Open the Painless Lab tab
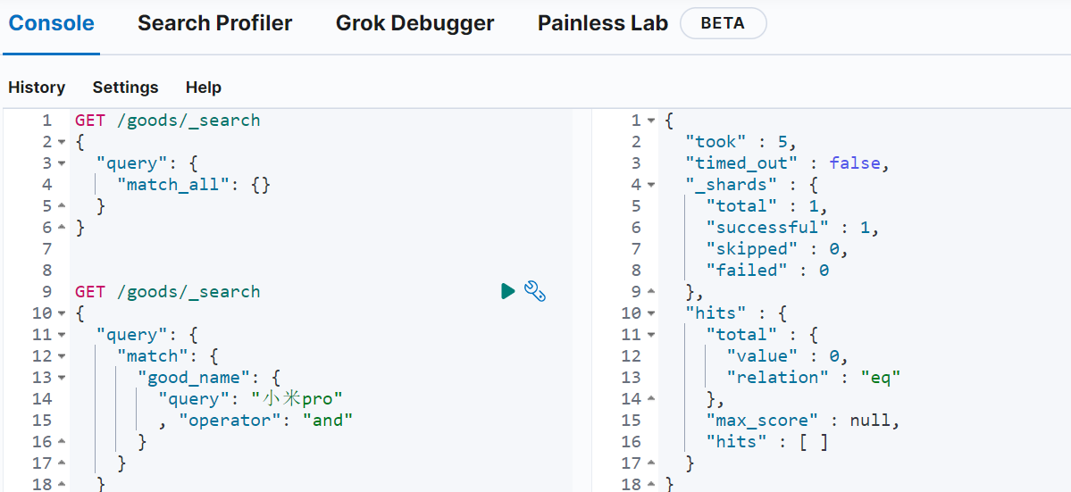The height and width of the screenshot is (492, 1071). [602, 23]
